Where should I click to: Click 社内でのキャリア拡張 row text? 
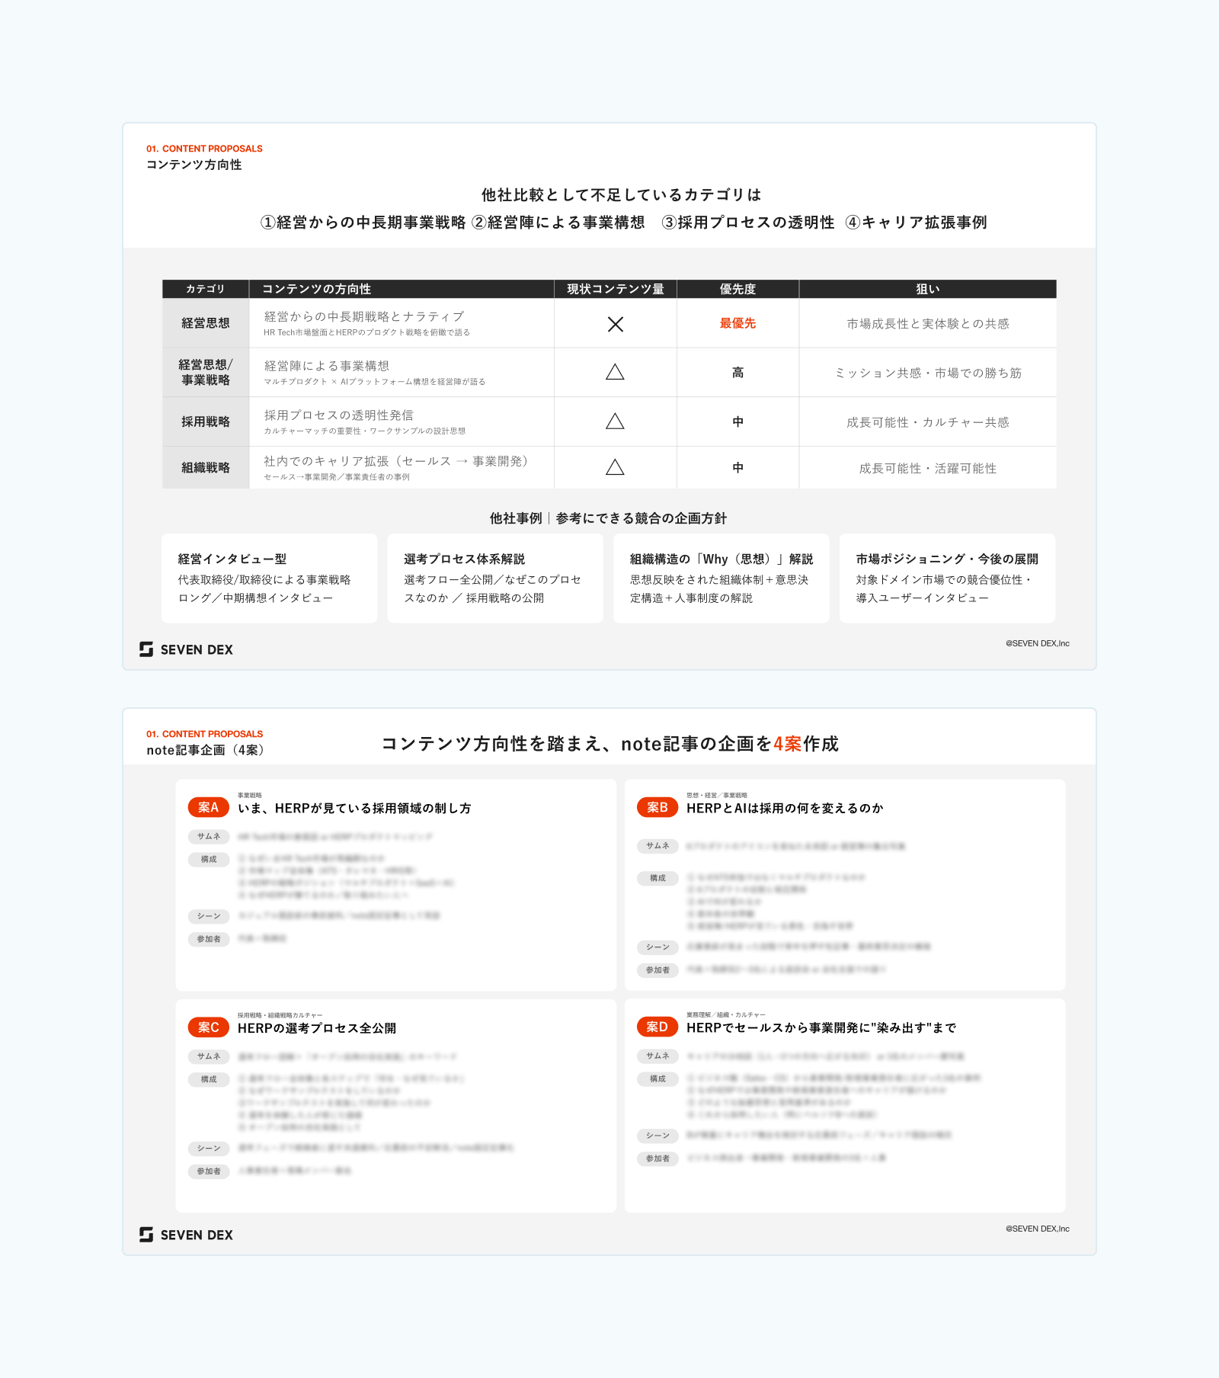point(396,461)
